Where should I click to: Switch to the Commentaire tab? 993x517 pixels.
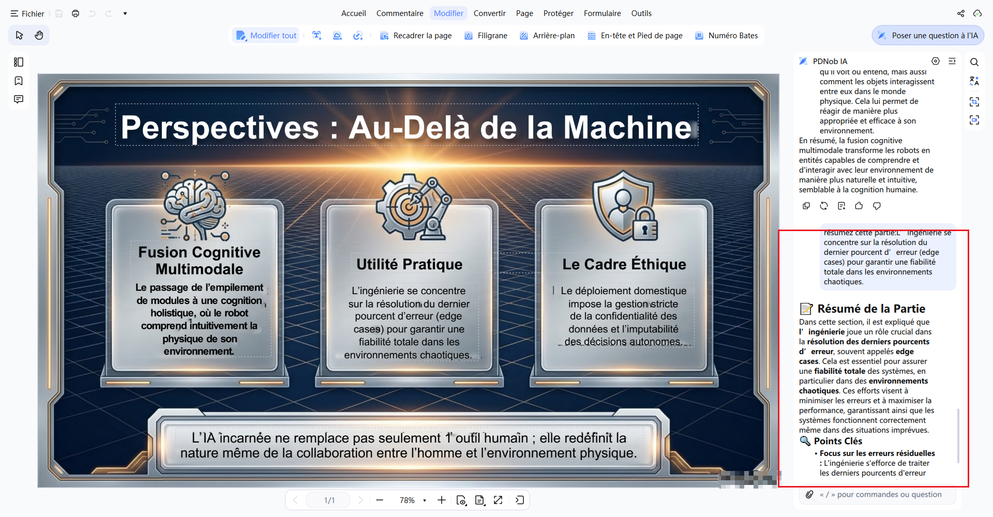[400, 13]
